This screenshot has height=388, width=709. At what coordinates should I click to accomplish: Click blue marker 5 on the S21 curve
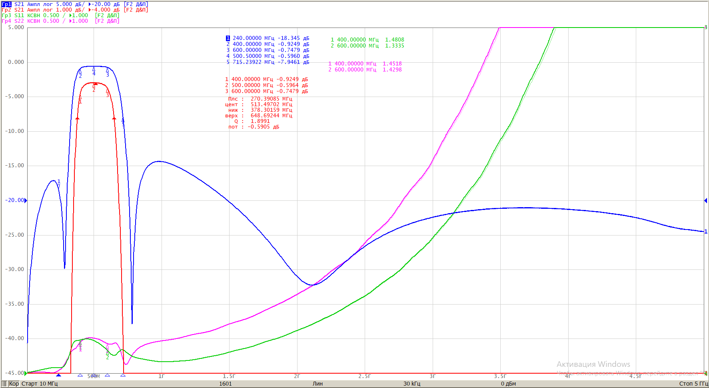point(123,121)
